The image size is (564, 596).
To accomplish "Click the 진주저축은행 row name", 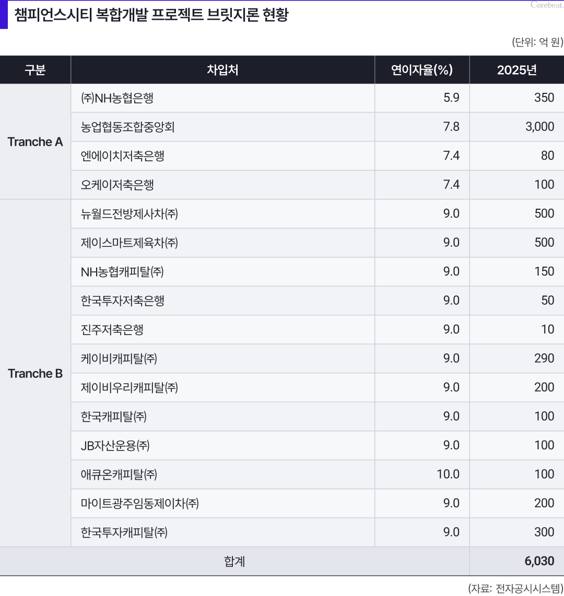I will pos(112,330).
